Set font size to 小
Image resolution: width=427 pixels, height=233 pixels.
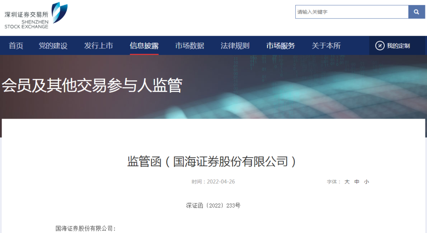click(x=367, y=182)
